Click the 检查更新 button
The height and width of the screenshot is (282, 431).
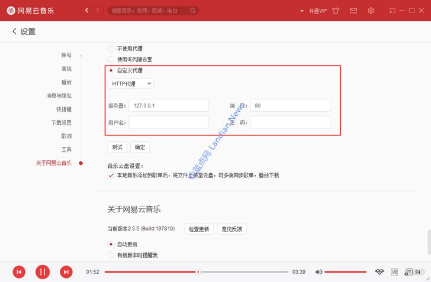point(199,229)
